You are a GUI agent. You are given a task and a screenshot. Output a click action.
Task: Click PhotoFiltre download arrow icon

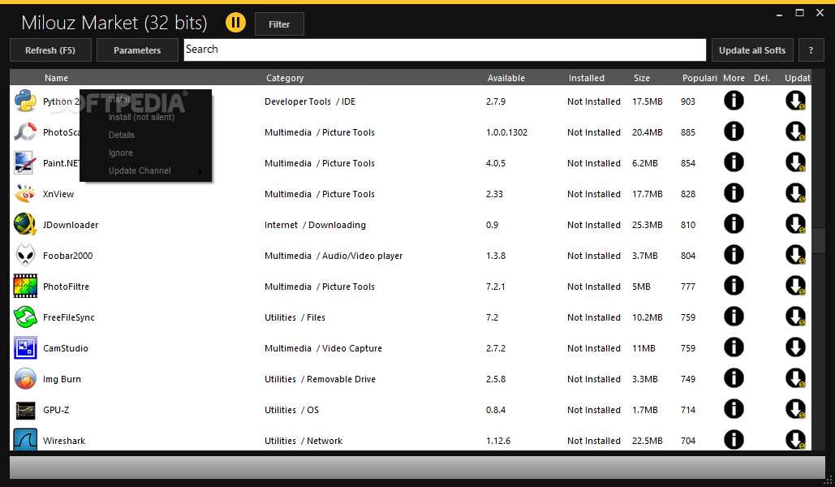click(x=795, y=287)
